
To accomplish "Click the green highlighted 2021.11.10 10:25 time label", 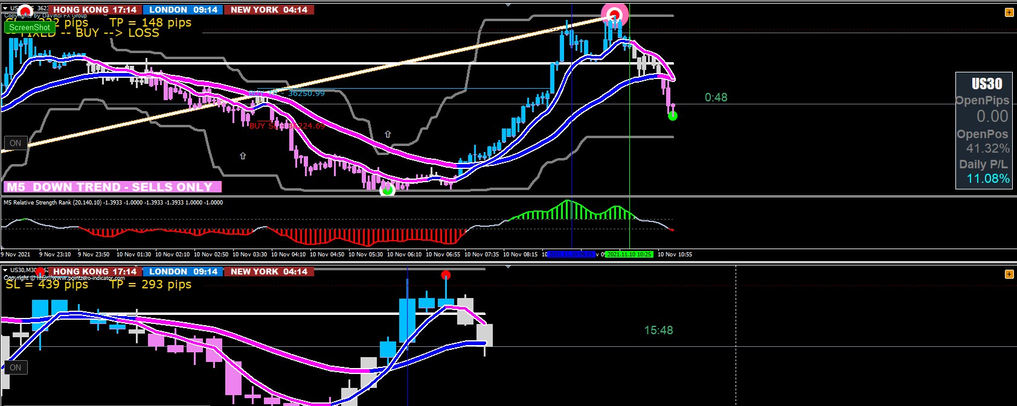I will (629, 255).
